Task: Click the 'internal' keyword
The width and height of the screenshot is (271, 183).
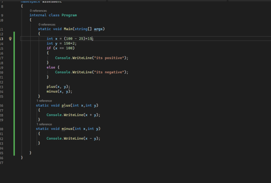Action: click(38, 15)
